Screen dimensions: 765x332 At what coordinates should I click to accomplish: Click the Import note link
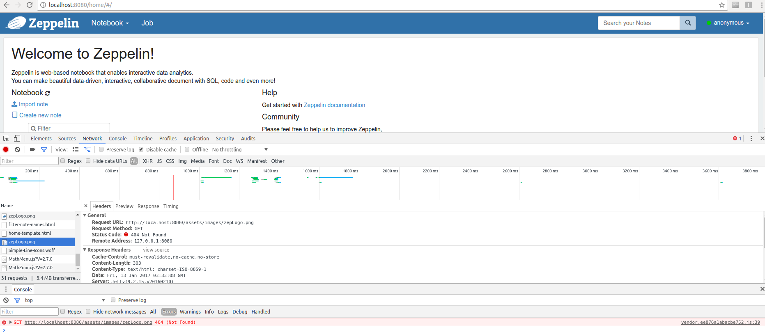pyautogui.click(x=30, y=104)
